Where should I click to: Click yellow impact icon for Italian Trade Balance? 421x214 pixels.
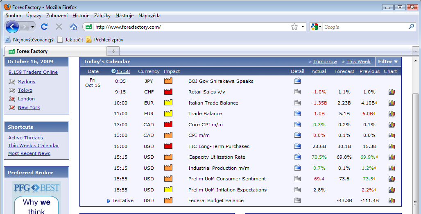click(168, 103)
